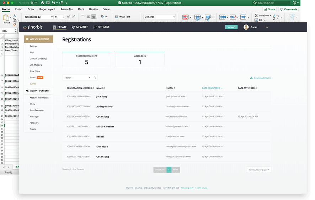Open the Privacy policy link
This screenshot has height=200, width=315.
pos(187,188)
